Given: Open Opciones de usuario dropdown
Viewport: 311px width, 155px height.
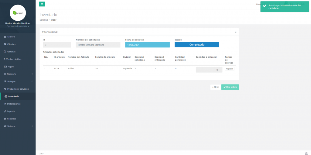Looking at the screenshot, I should [18, 26].
